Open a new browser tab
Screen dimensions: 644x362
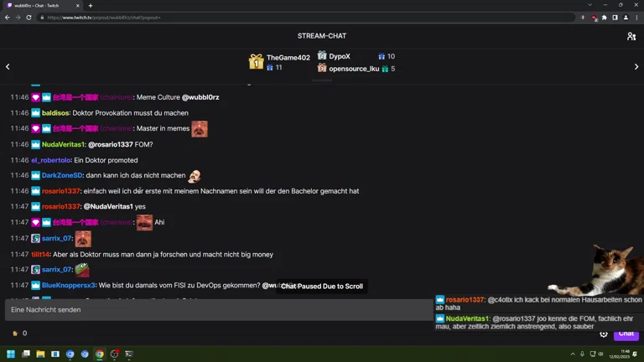(x=91, y=6)
